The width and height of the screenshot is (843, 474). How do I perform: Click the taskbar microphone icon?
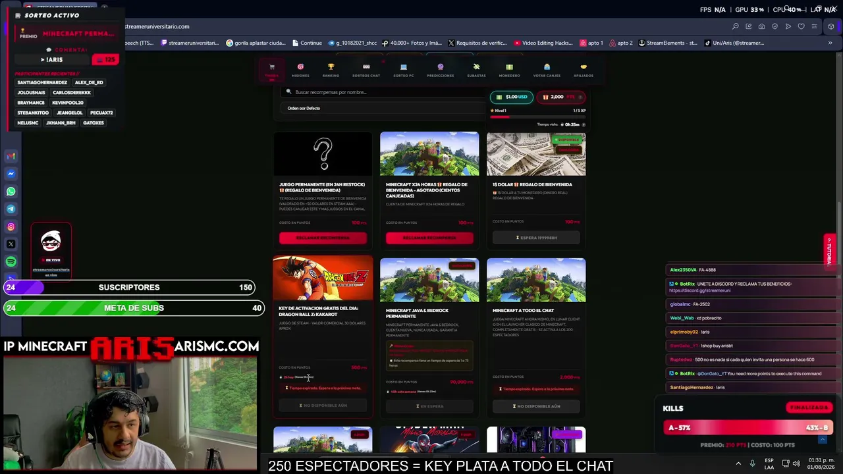[753, 463]
